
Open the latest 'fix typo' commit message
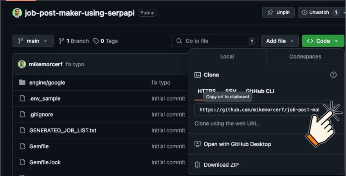point(75,64)
